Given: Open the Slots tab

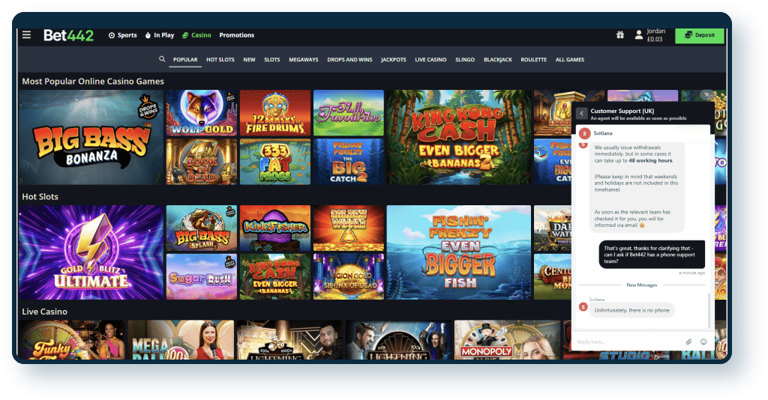Looking at the screenshot, I should [x=271, y=60].
